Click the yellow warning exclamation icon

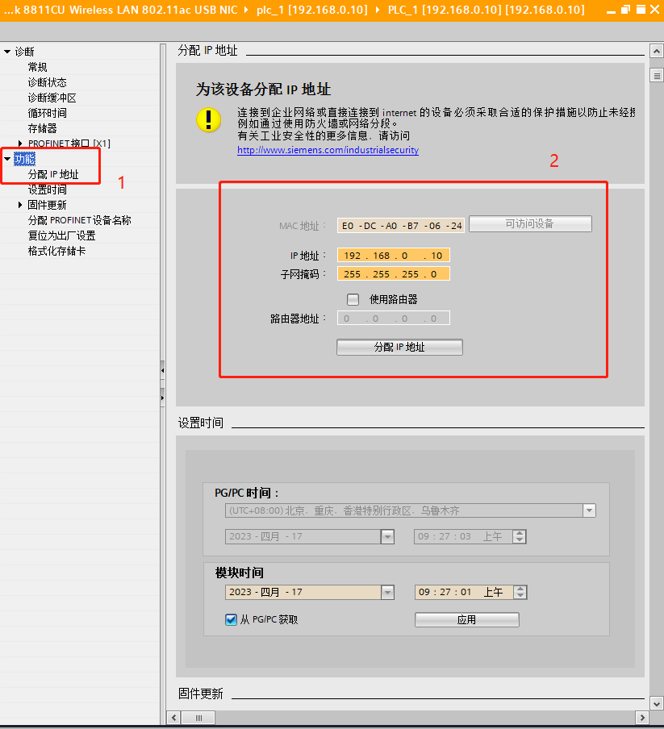click(x=208, y=120)
